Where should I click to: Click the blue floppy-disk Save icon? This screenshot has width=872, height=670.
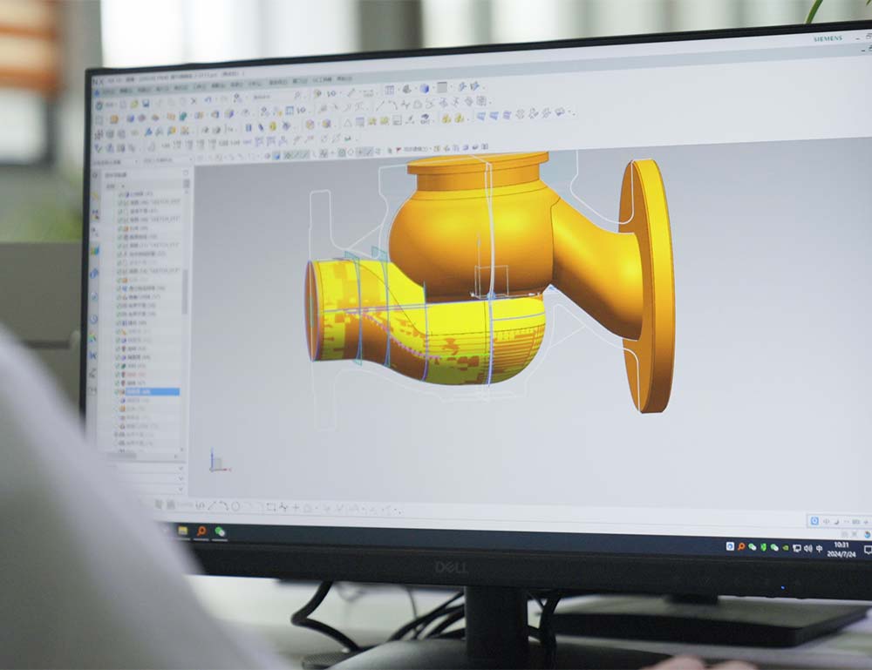(x=146, y=104)
